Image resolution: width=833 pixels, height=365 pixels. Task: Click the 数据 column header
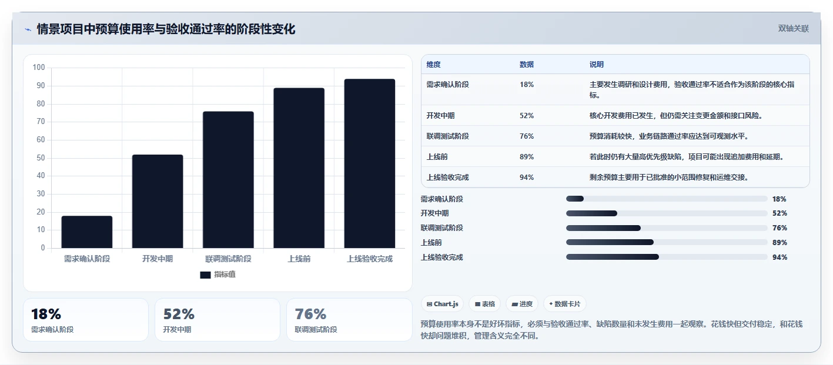coord(527,65)
